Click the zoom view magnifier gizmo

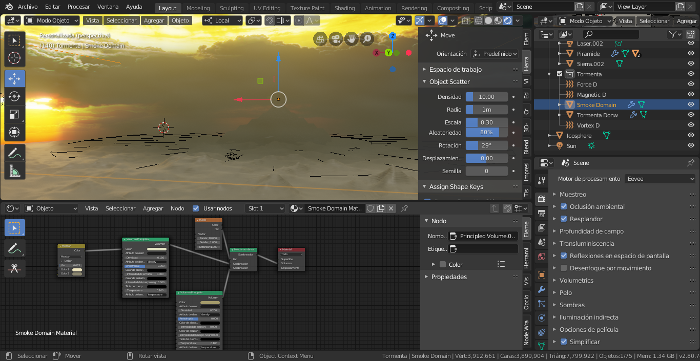point(367,39)
